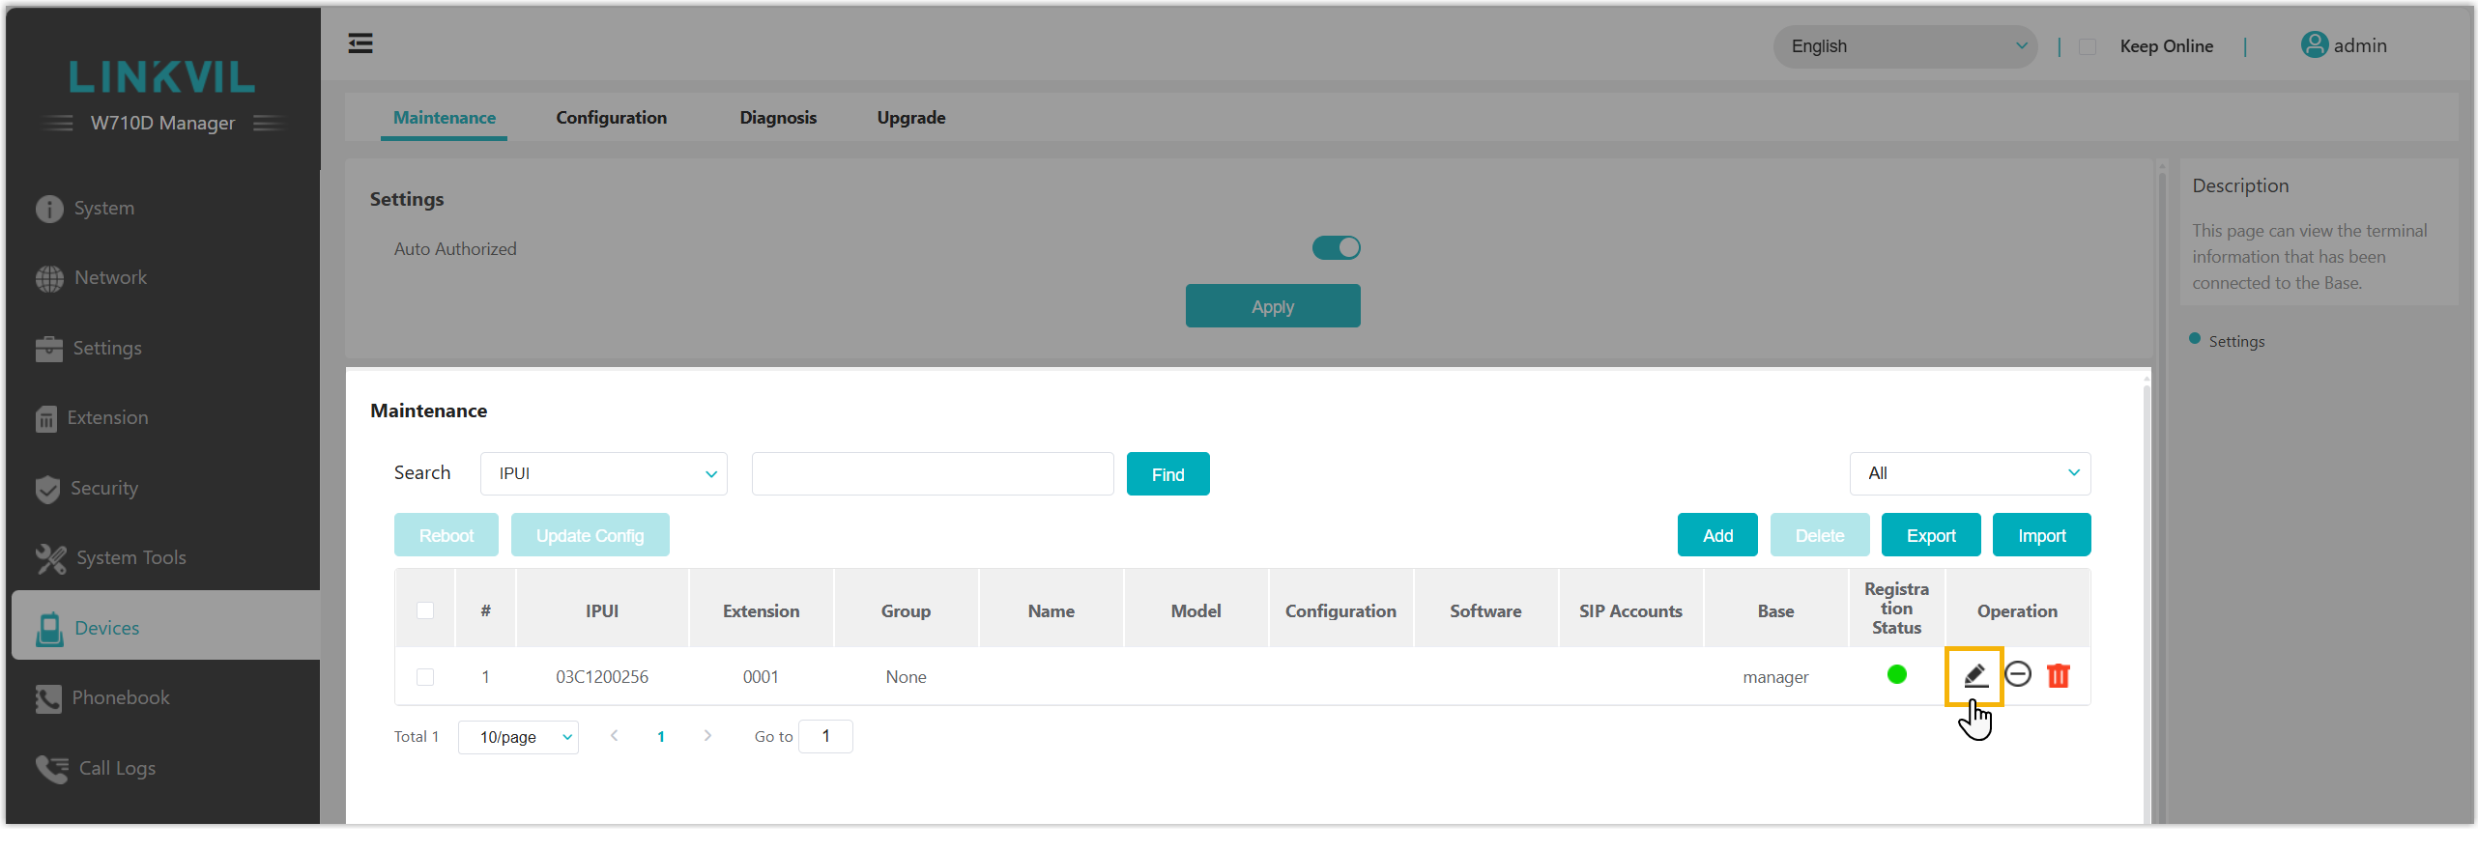Switch to the Upgrade tab
This screenshot has height=850, width=2478.
910,118
